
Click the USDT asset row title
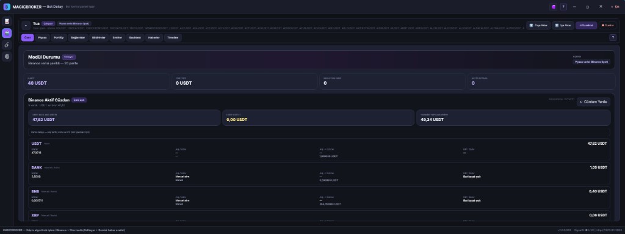coord(36,144)
